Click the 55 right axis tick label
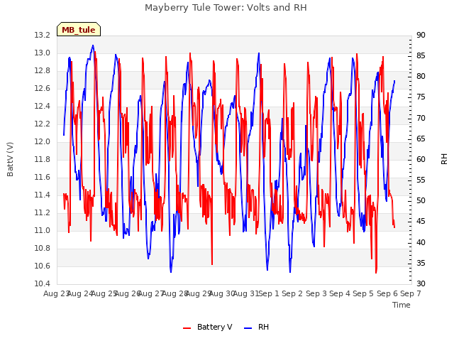The height and width of the screenshot is (341, 454). (421, 180)
